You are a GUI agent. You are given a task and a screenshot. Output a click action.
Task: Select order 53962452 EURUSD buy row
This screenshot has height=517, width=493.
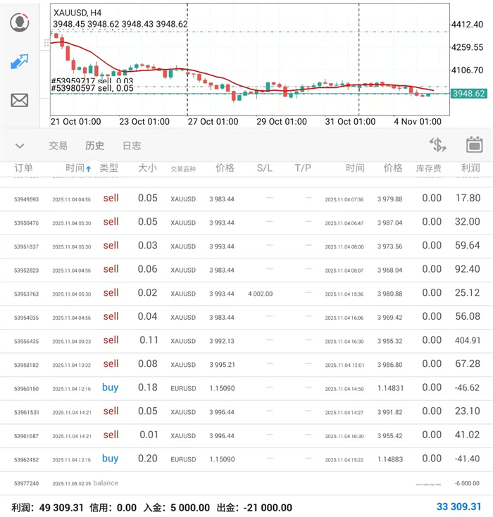click(x=246, y=460)
